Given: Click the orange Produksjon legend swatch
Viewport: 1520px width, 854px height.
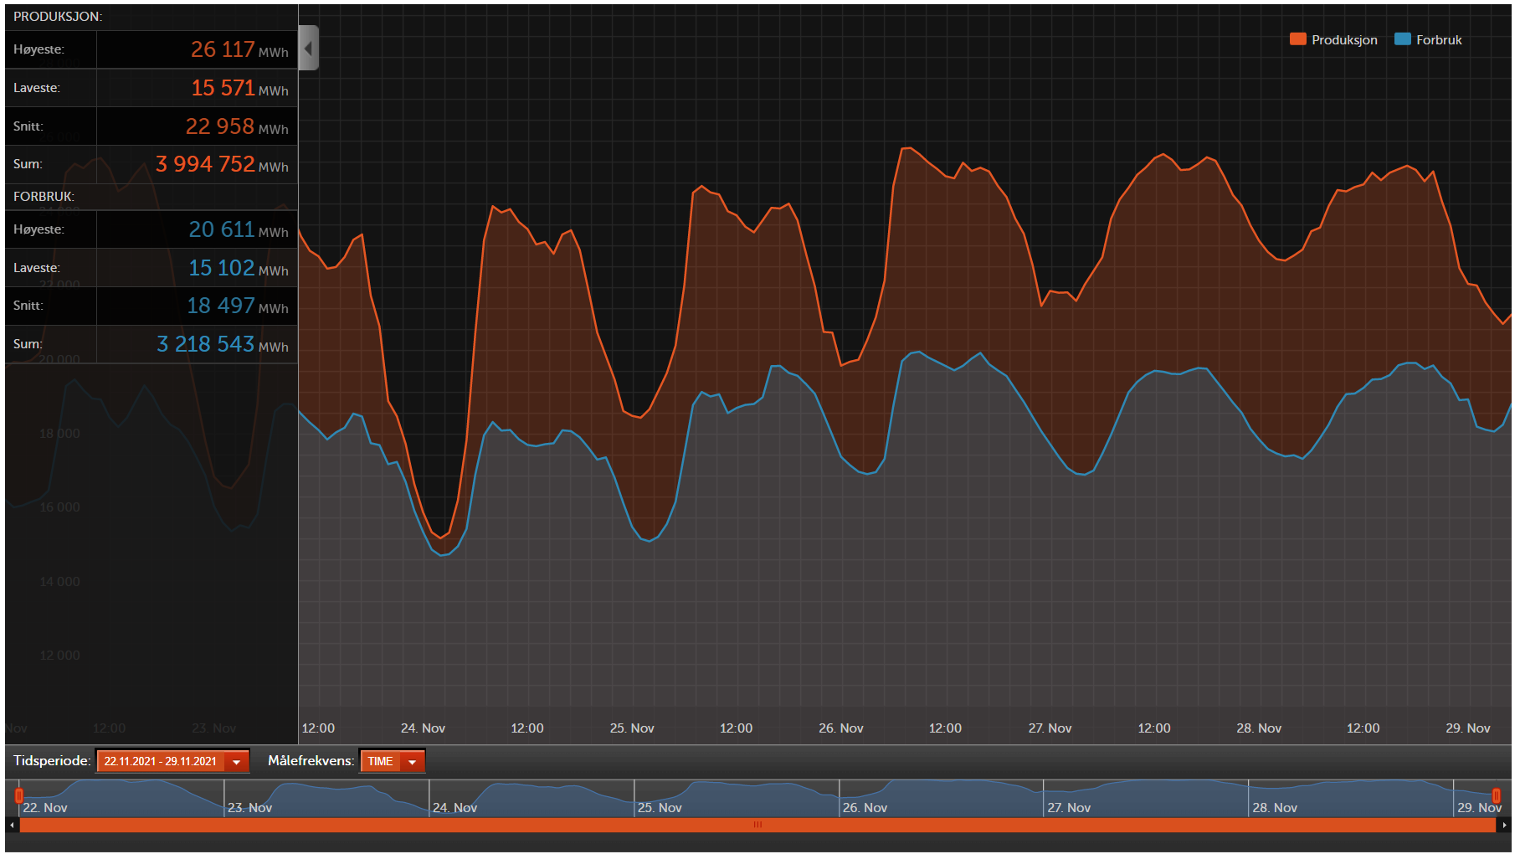Looking at the screenshot, I should (1297, 39).
